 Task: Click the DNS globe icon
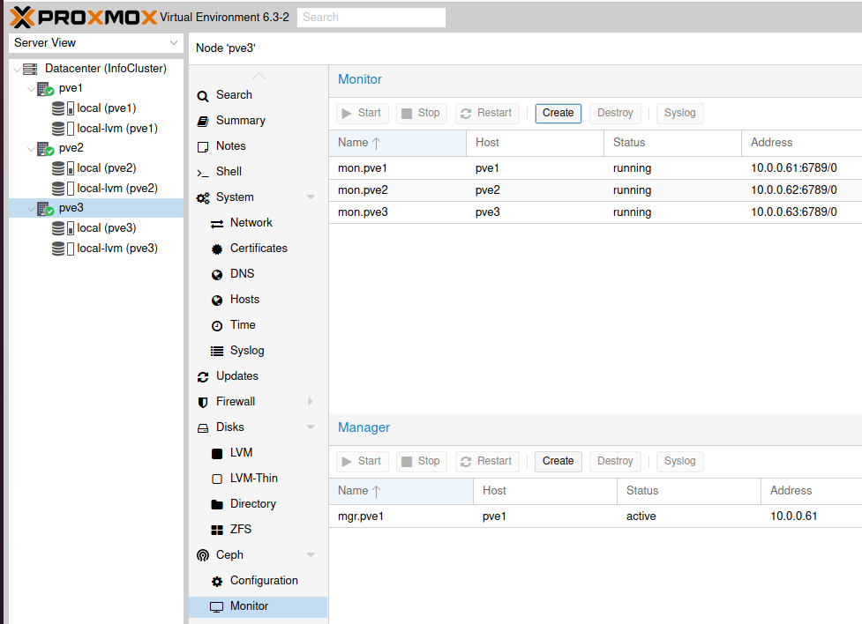coord(217,275)
